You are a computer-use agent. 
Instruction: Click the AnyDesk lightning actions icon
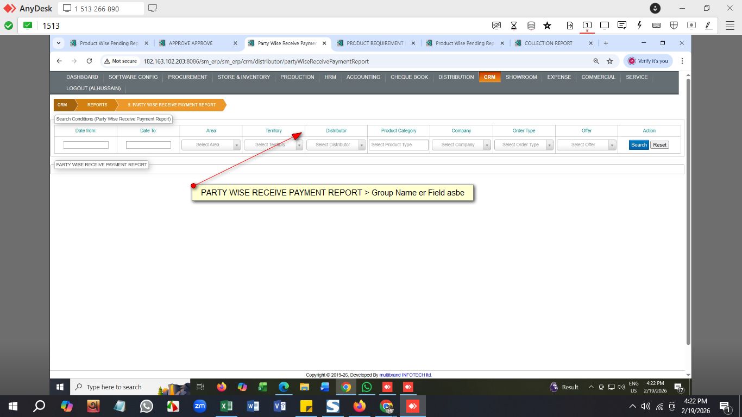[x=639, y=26]
